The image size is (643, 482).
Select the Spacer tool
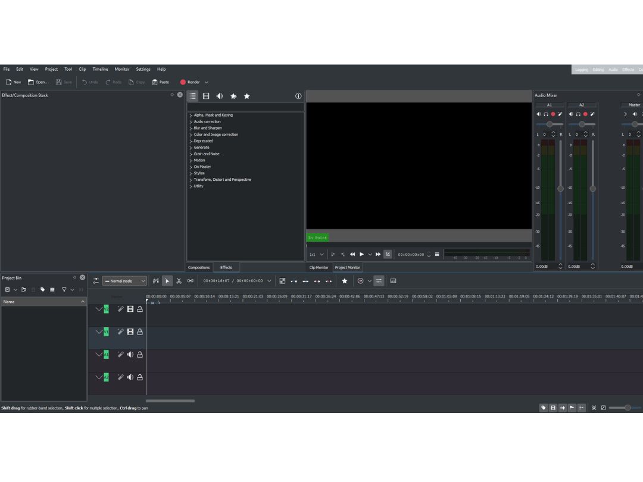click(191, 281)
